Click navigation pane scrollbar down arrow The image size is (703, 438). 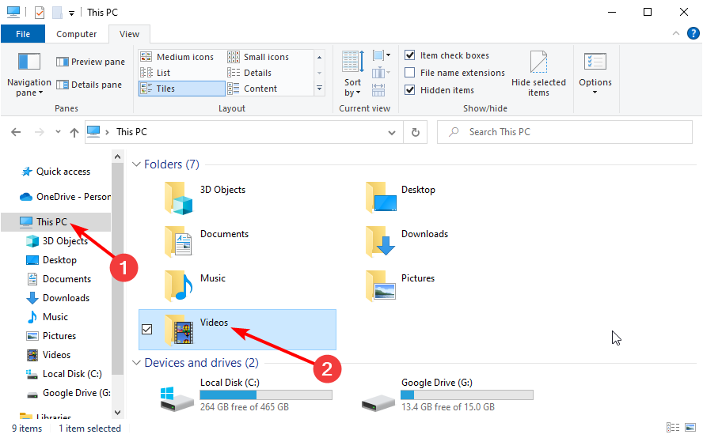click(x=117, y=413)
